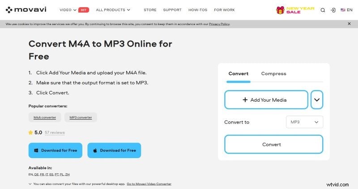Click the Available in label
The height and width of the screenshot is (189, 358).
pyautogui.click(x=40, y=168)
